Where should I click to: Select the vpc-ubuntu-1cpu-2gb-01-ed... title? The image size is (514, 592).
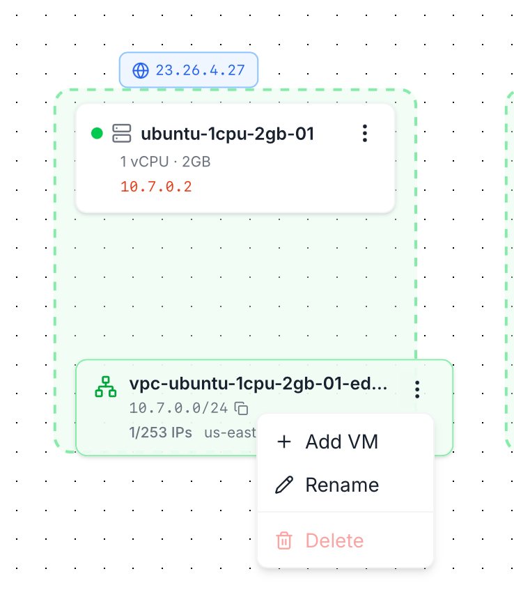[258, 384]
